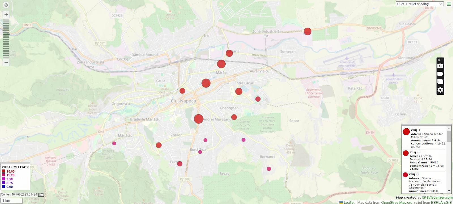Click the Center coordinates box
Viewport: 453px width, 204px height.
click(x=19, y=195)
